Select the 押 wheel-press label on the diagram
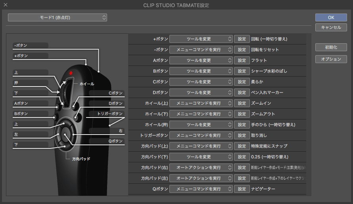The width and height of the screenshot is (353, 204). [x=31, y=83]
